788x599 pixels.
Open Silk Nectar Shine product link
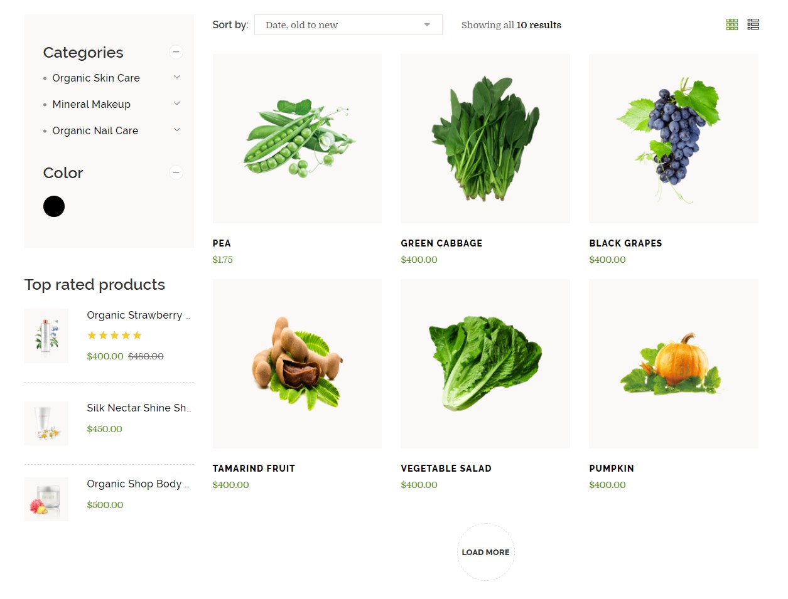coord(139,408)
